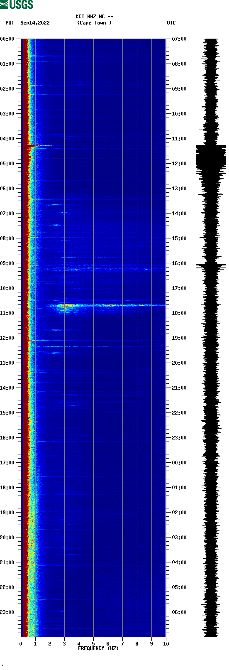Click the USGS logo
This screenshot has width=229, height=670.
click(x=17, y=5)
